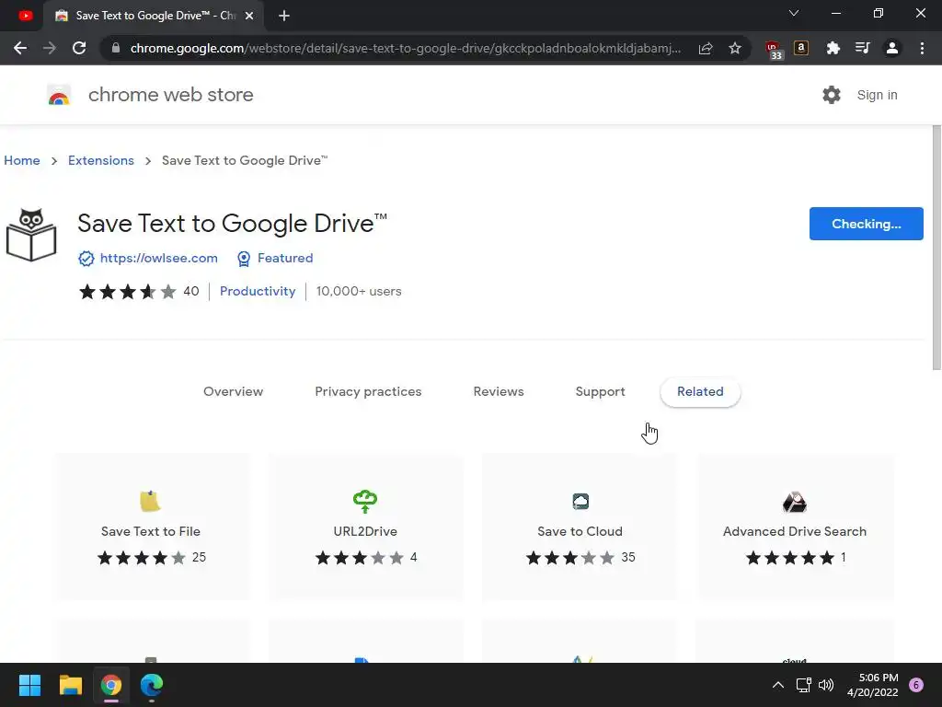
Task: Bookmark this page with the star icon
Action: pos(735,48)
